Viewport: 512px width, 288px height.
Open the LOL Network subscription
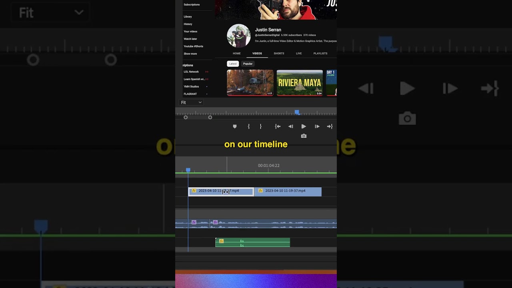191,72
